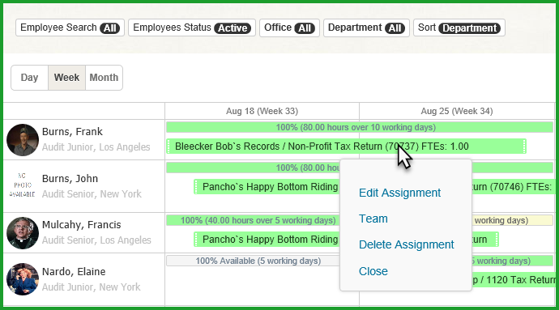Close the assignment popup menu
The height and width of the screenshot is (310, 559).
373,271
